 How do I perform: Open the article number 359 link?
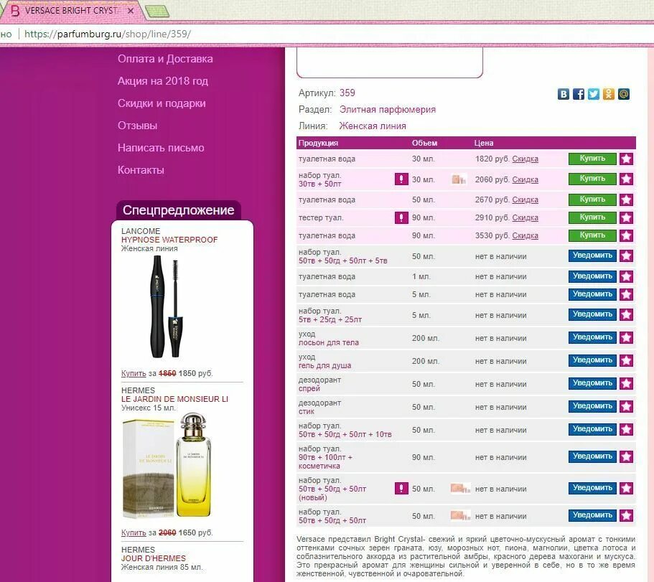(347, 93)
